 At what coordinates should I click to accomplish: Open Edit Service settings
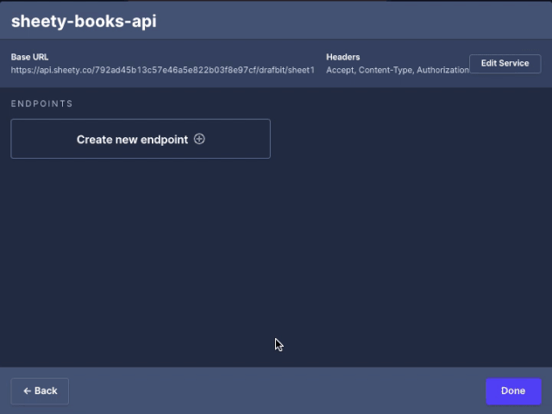coord(505,63)
